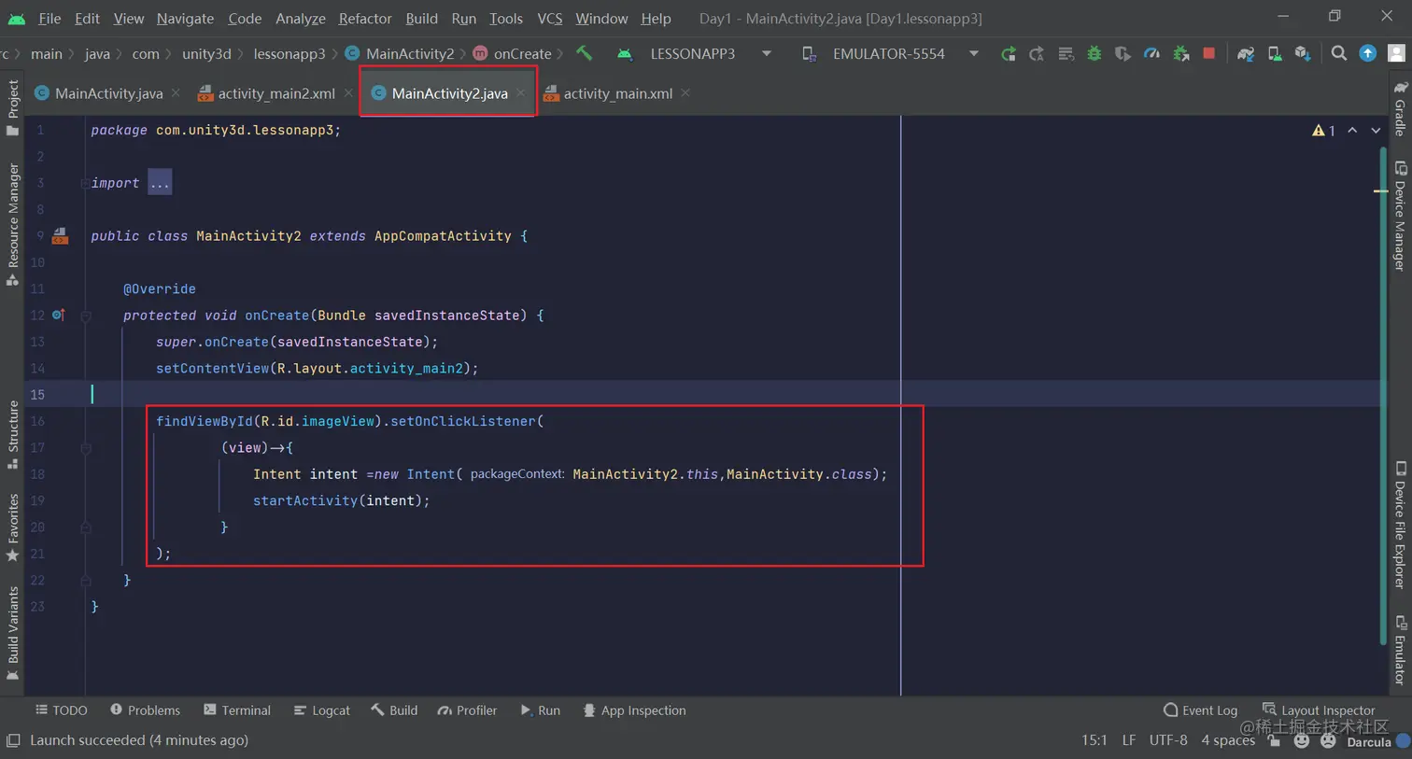Open the SDK Manager cube icon
1412x759 pixels.
pyautogui.click(x=1303, y=54)
